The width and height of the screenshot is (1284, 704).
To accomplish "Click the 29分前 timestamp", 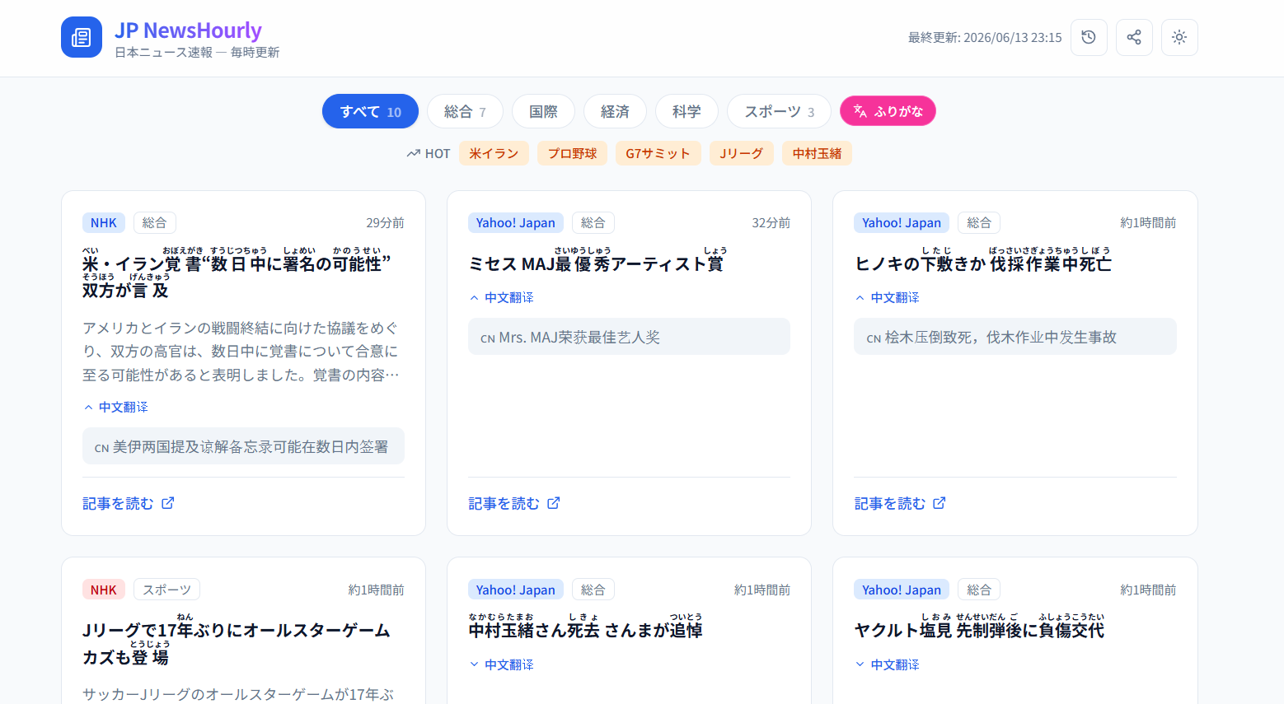I will (x=385, y=222).
